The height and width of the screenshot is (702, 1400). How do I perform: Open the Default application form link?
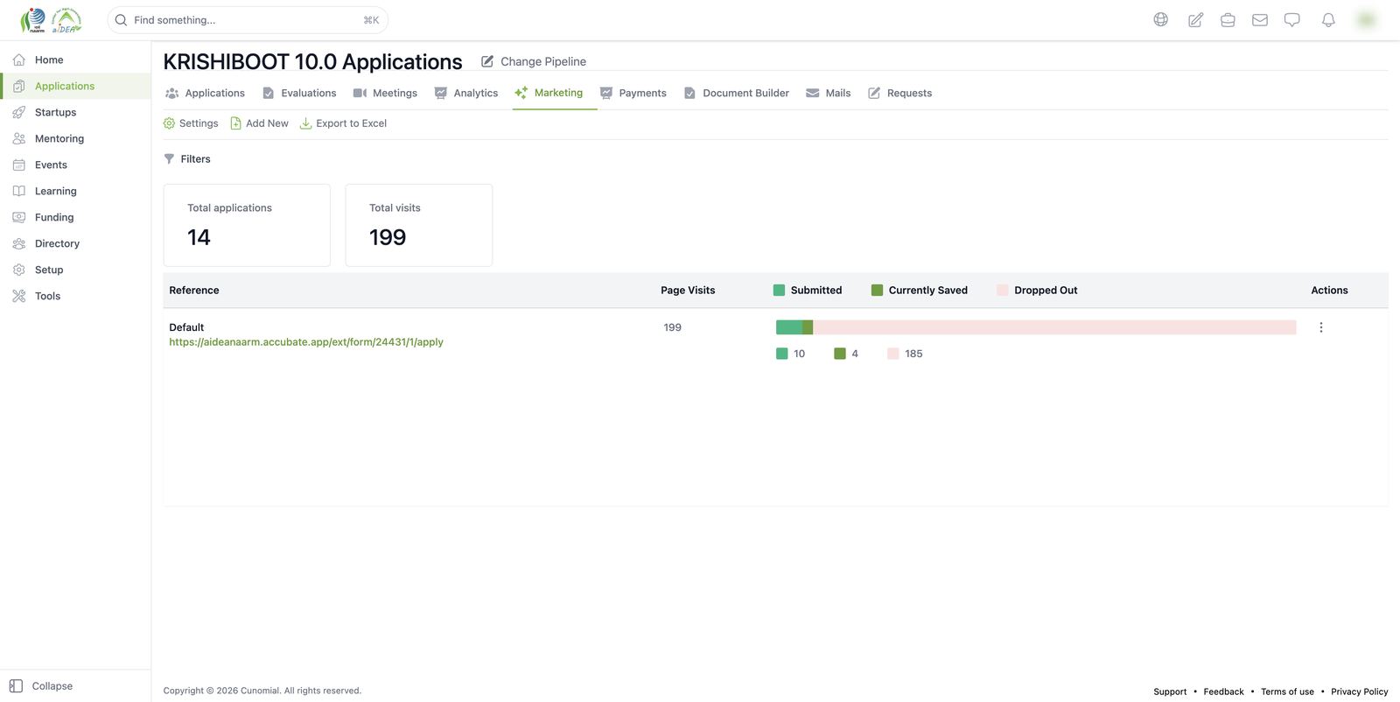point(306,342)
